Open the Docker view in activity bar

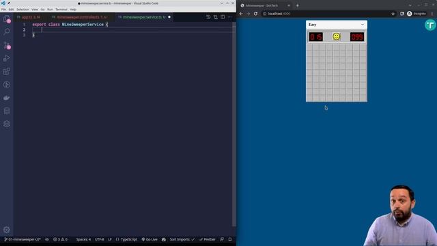tap(7, 98)
